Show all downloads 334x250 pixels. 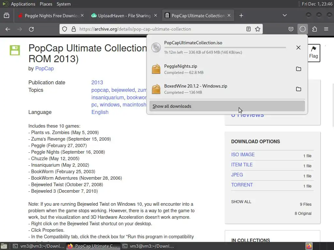tap(227, 106)
